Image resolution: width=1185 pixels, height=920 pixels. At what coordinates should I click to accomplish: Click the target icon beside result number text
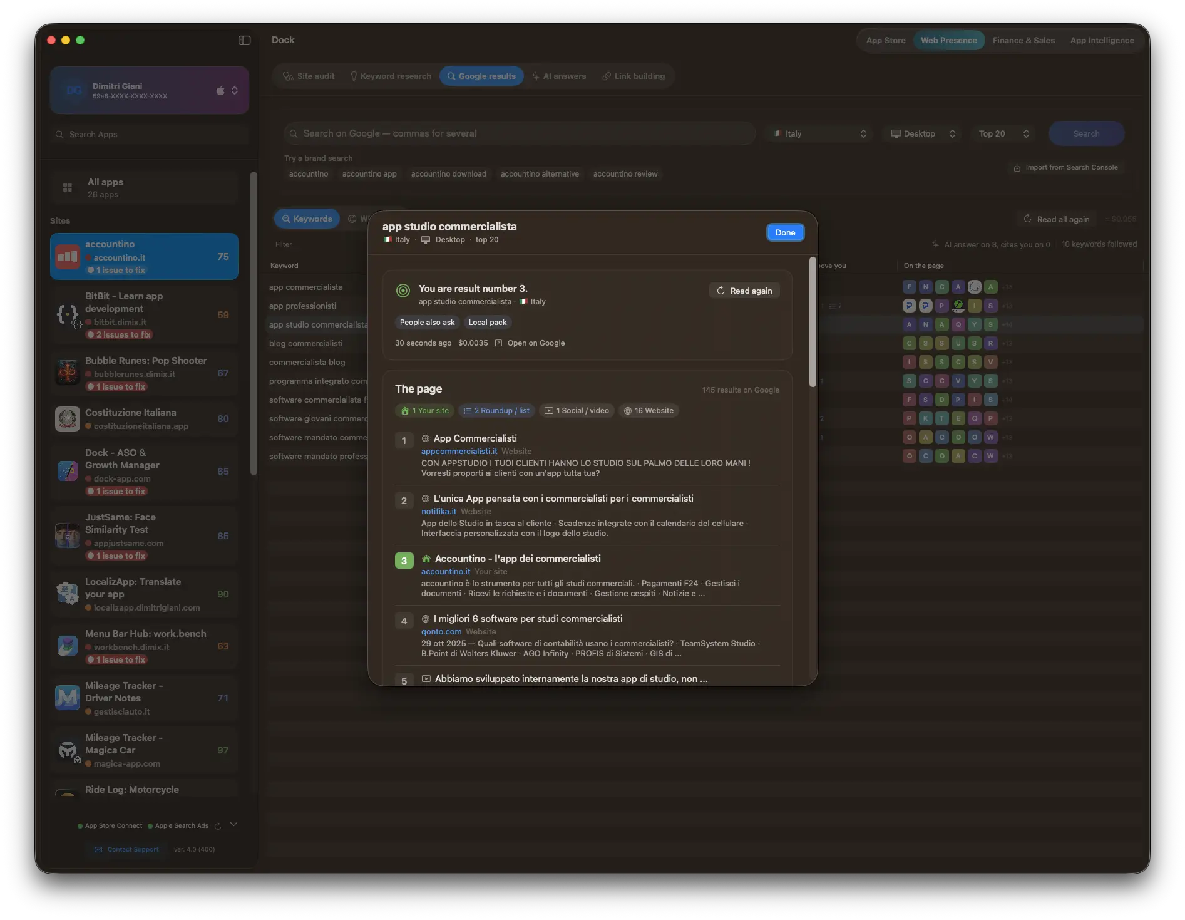point(403,291)
